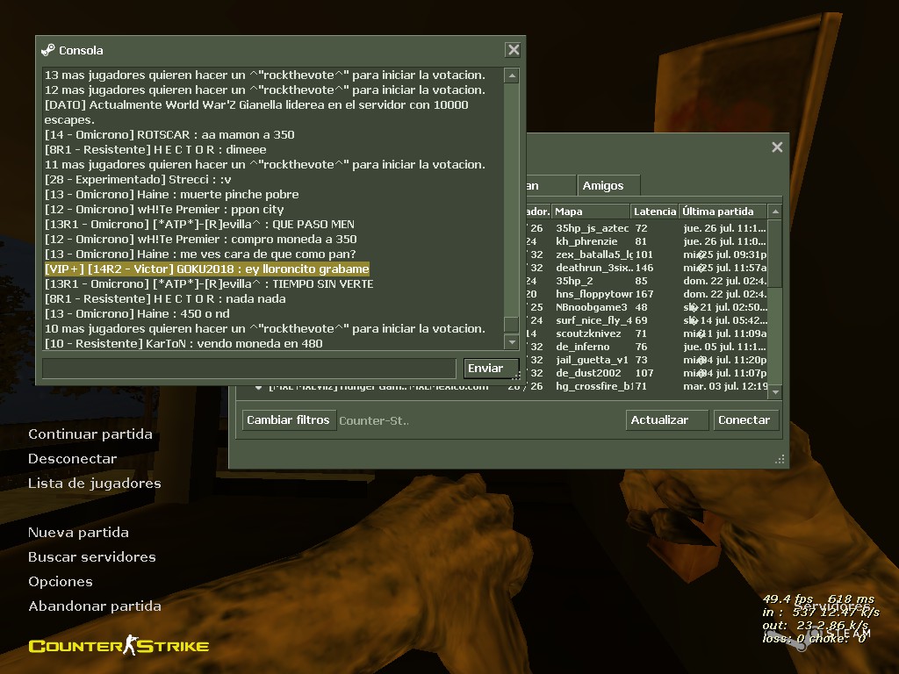
Task: Click the Counter-Strike logo
Action: tap(119, 646)
